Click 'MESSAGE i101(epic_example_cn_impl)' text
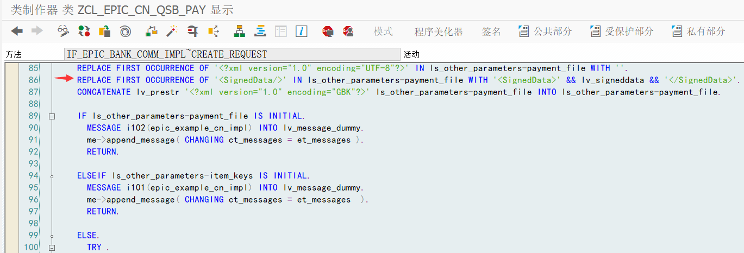 (x=169, y=188)
